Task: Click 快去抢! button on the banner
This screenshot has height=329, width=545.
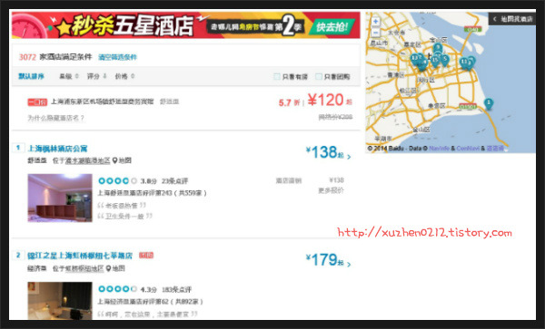Action: pyautogui.click(x=332, y=27)
